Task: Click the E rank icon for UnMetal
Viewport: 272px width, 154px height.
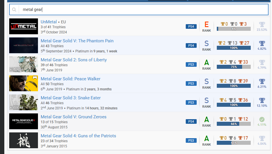Action: click(x=207, y=24)
